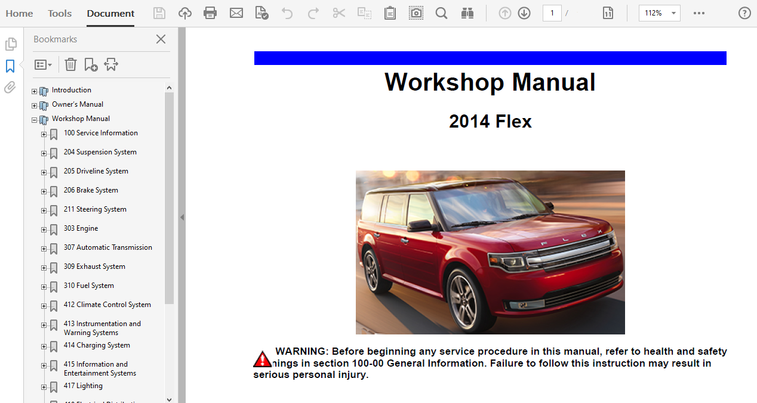This screenshot has width=757, height=403.
Task: Click the bookmarks panel vertical scrollbar
Action: click(169, 197)
